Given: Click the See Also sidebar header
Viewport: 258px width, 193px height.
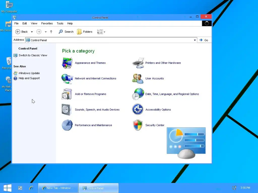Looking at the screenshot, I should (x=20, y=66).
